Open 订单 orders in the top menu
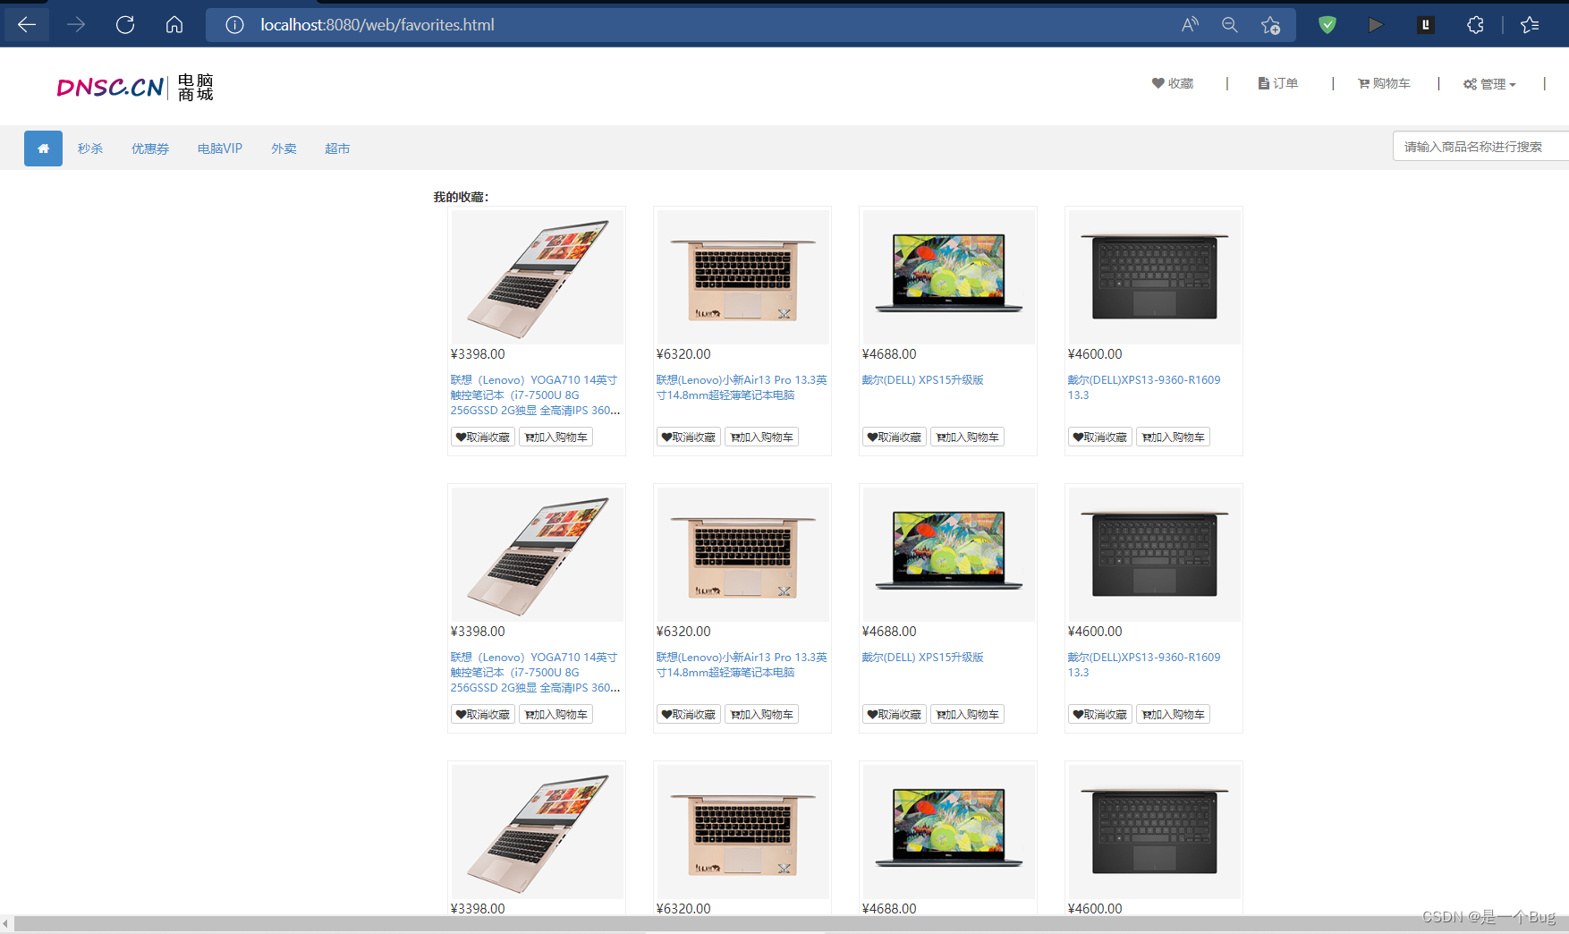Screen dimensions: 1569x934 (x=1278, y=83)
